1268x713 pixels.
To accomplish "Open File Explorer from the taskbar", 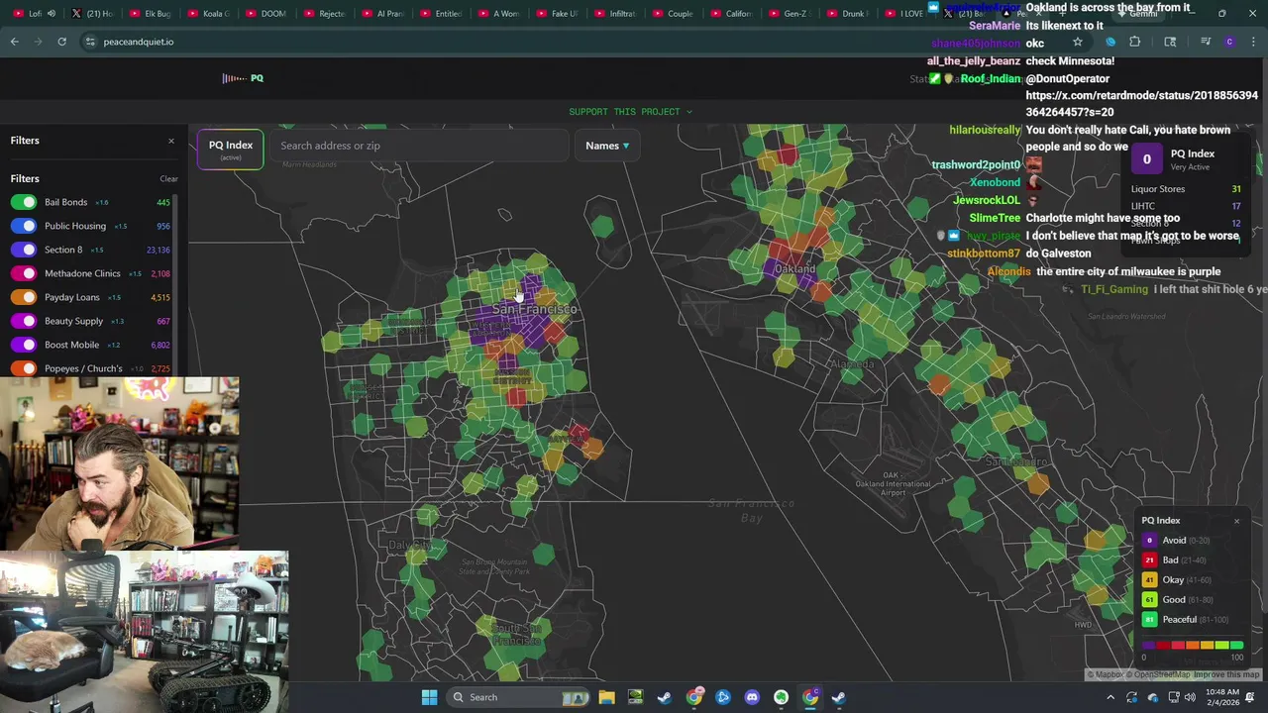I will coord(606,697).
